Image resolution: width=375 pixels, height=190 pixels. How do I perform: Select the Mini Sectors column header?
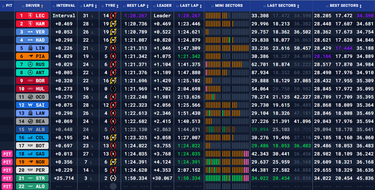tap(229, 6)
